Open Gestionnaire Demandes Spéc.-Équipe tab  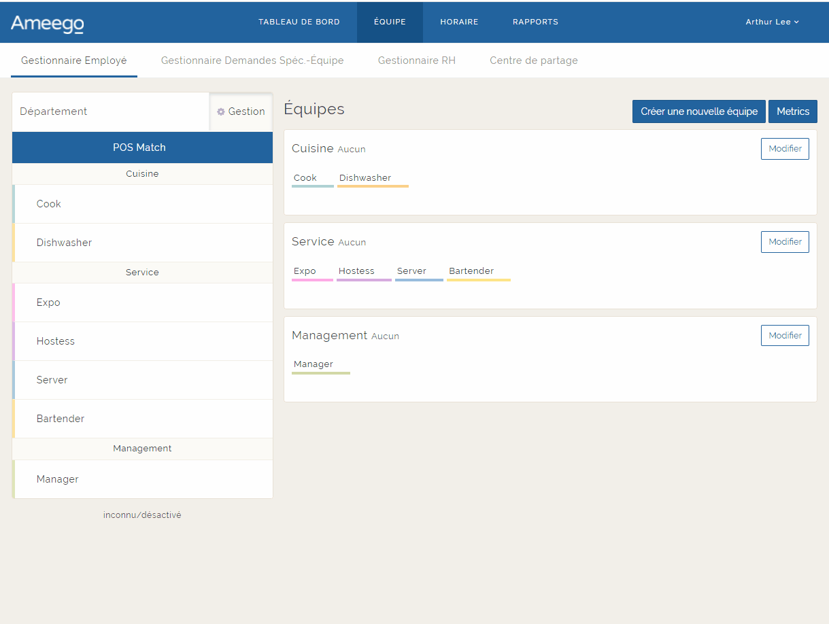click(252, 60)
